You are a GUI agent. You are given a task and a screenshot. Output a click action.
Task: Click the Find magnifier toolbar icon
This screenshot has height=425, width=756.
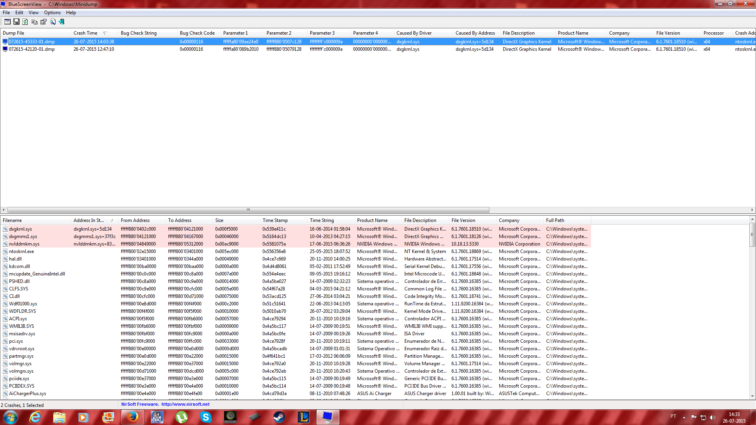click(x=52, y=22)
